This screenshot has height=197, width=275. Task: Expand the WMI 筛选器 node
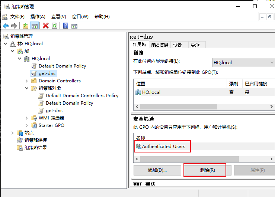pyautogui.click(x=27, y=118)
